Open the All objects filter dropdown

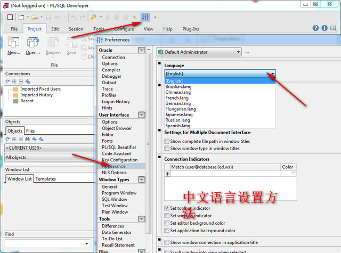tap(49, 157)
